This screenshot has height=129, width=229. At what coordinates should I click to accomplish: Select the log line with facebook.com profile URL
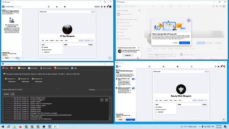click(38, 115)
